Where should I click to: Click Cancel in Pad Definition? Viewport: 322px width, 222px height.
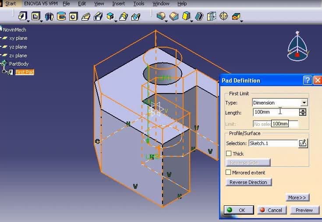(x=272, y=210)
